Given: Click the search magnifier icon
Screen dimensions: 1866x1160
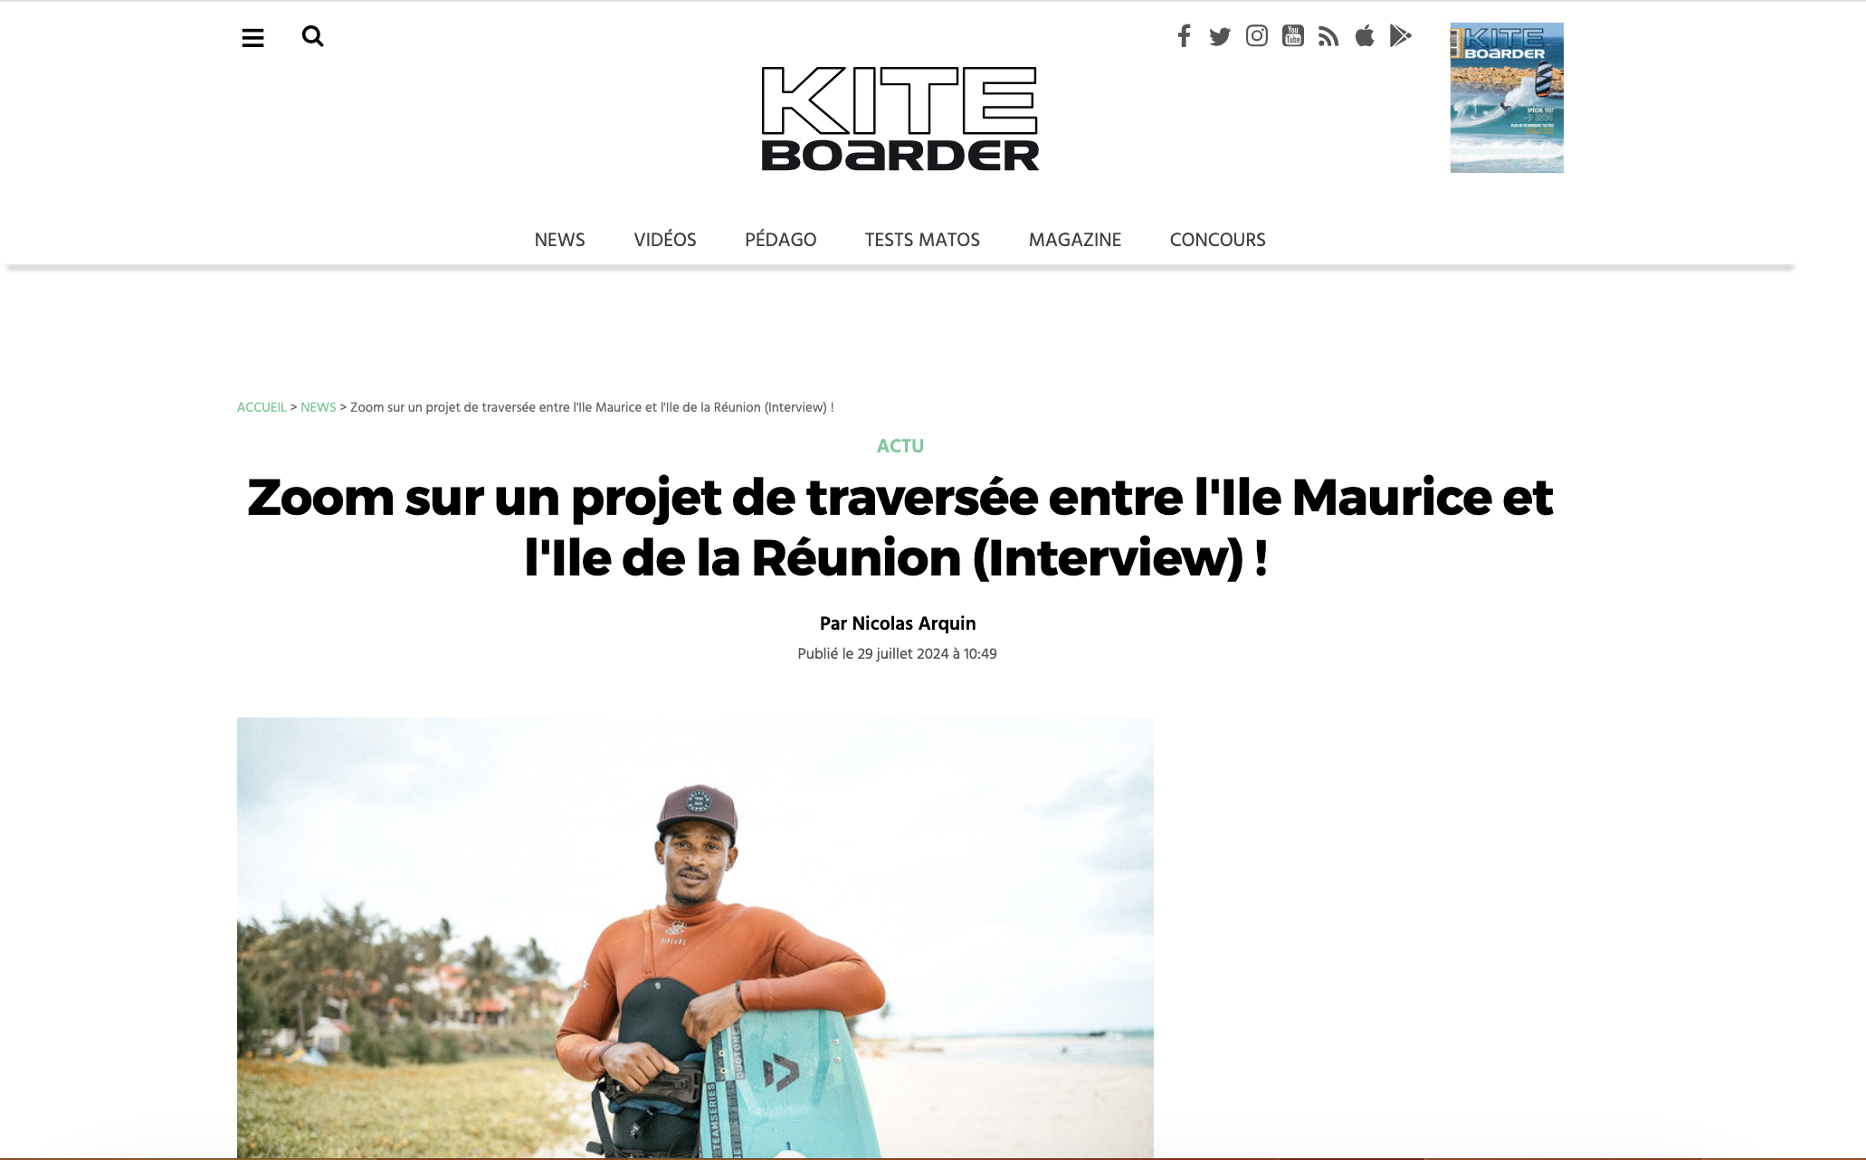Looking at the screenshot, I should click(x=313, y=36).
